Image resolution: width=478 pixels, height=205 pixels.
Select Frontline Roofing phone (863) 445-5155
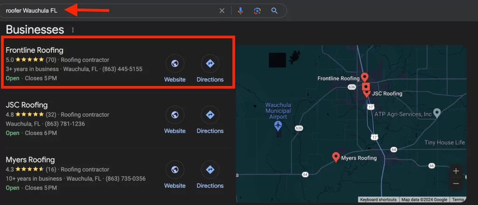122,69
